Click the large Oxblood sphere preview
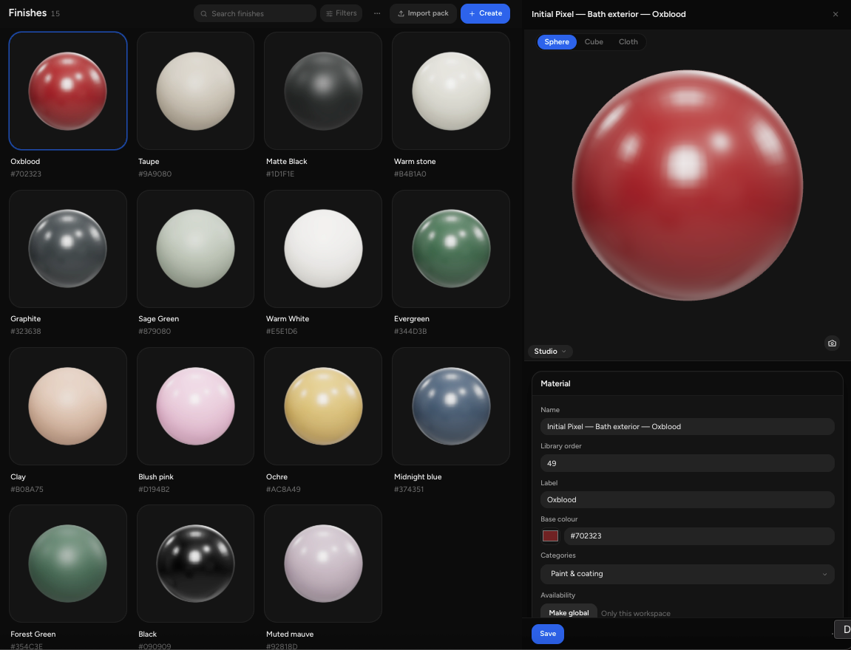Viewport: 851px width, 650px height. coord(687,185)
